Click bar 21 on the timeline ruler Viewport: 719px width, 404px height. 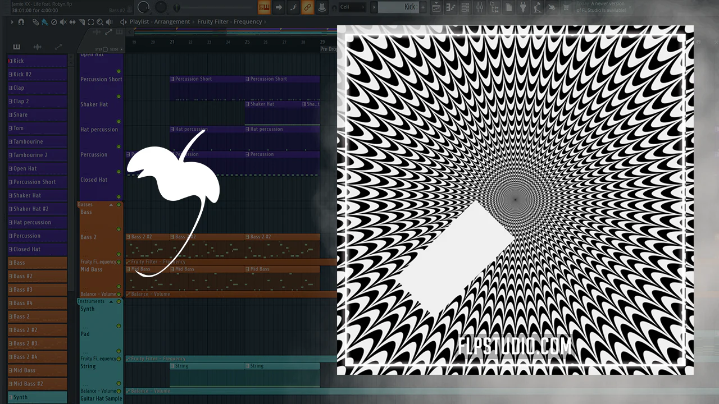point(172,42)
